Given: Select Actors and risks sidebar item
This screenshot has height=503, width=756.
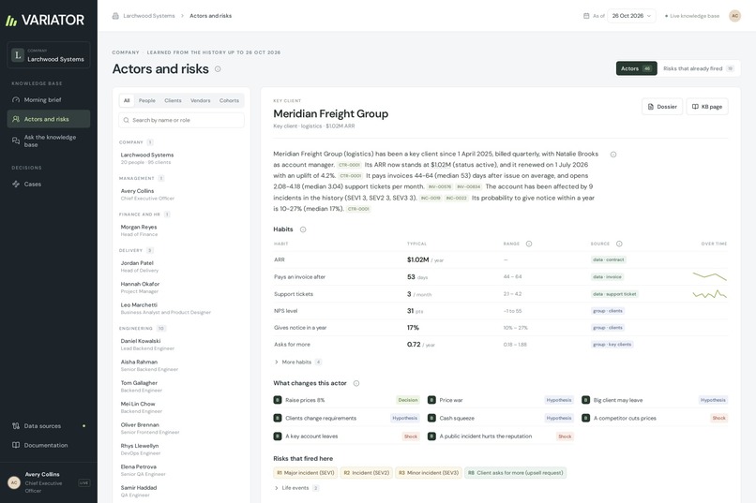Looking at the screenshot, I should (x=48, y=119).
